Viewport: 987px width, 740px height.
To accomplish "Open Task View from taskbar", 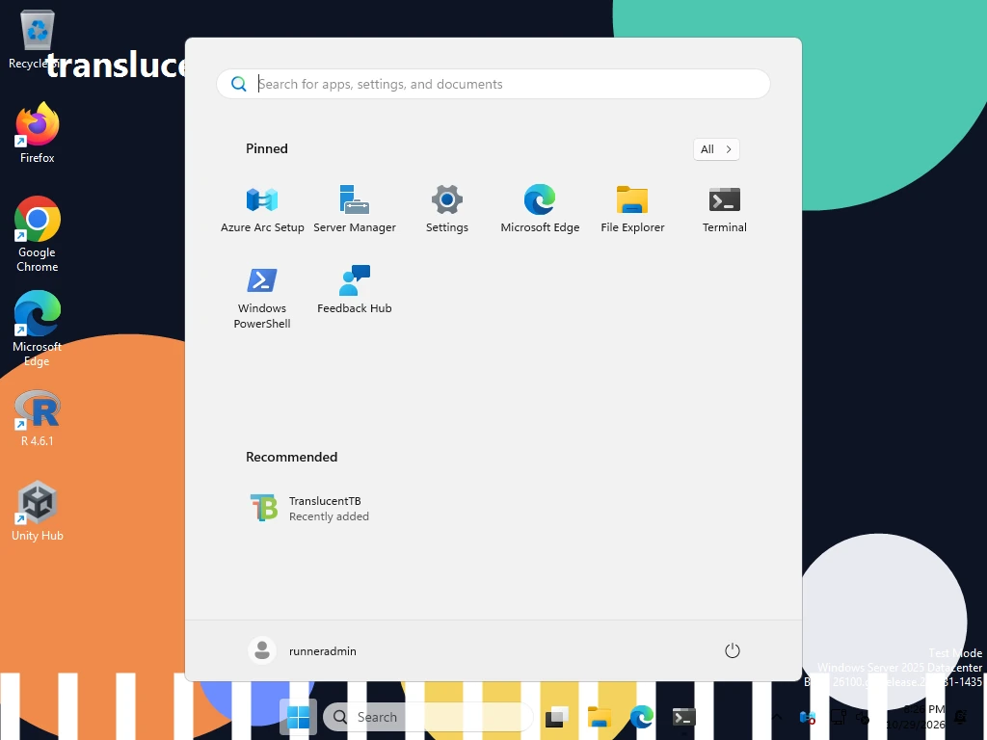I will (556, 717).
